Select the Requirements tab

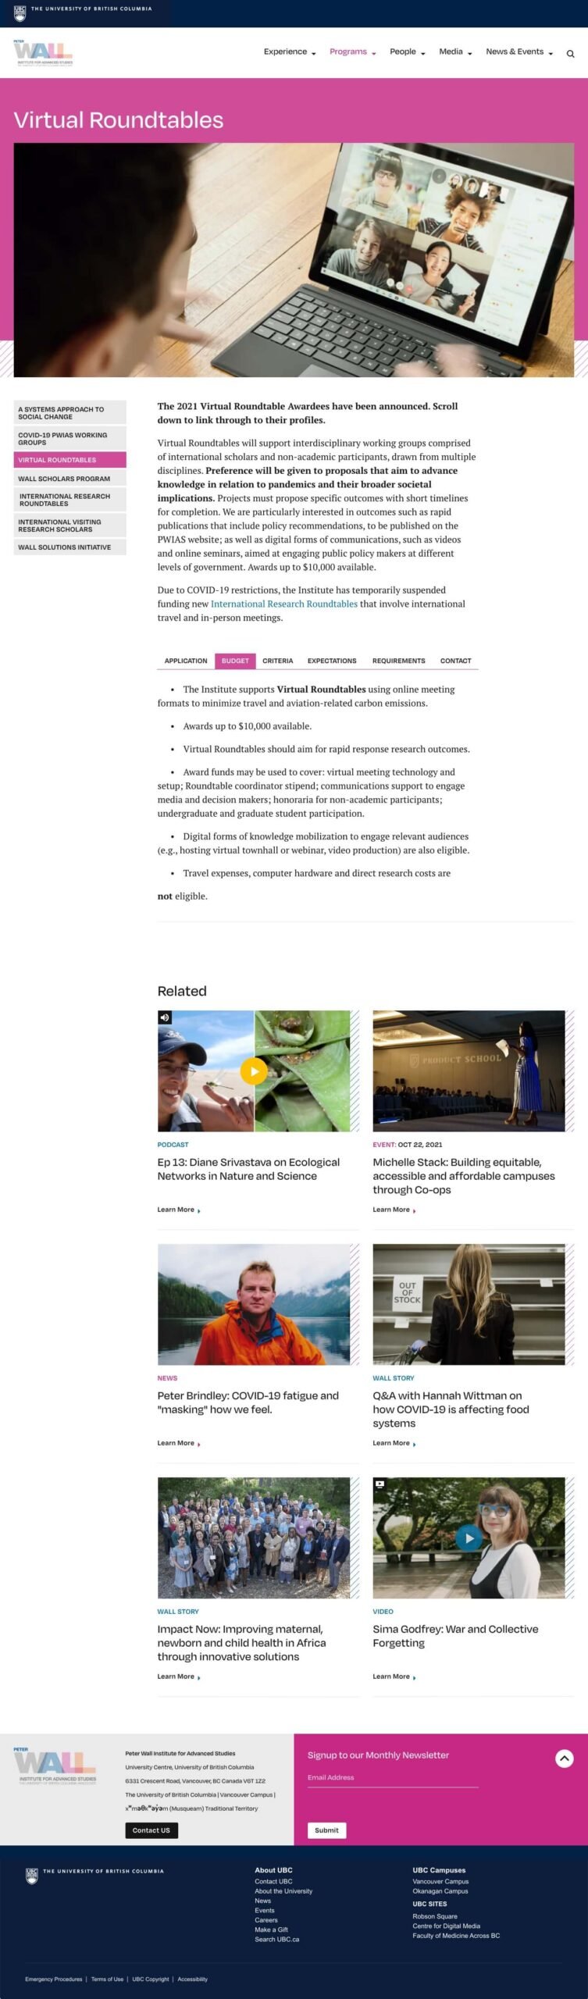coord(398,661)
